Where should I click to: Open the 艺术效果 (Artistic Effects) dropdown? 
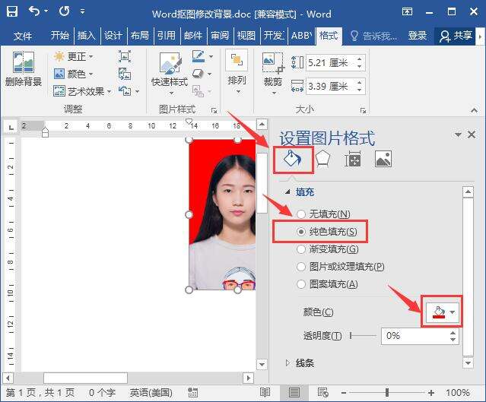82,91
